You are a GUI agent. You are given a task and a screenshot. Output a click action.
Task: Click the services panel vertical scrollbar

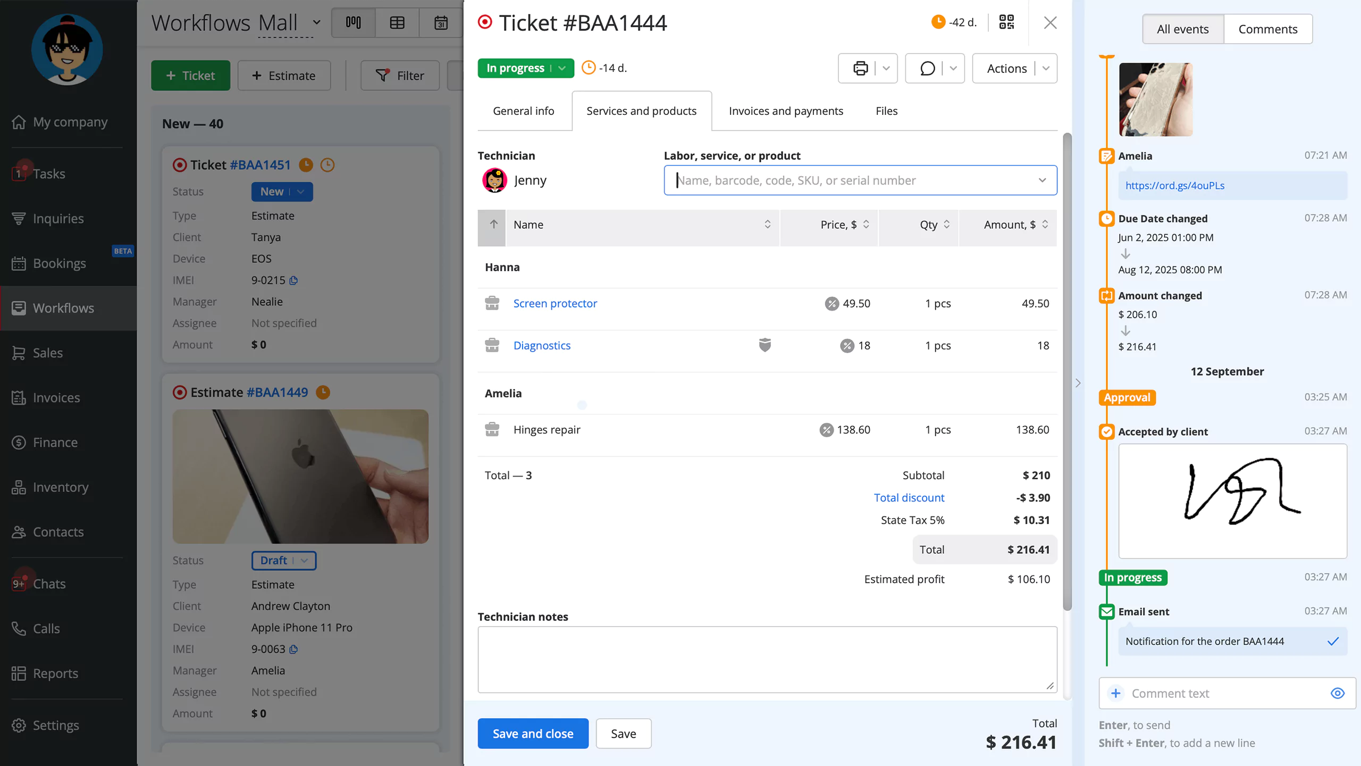(x=1066, y=372)
